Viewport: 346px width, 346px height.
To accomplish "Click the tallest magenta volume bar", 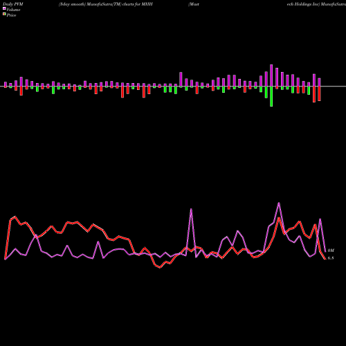I will coord(271,75).
